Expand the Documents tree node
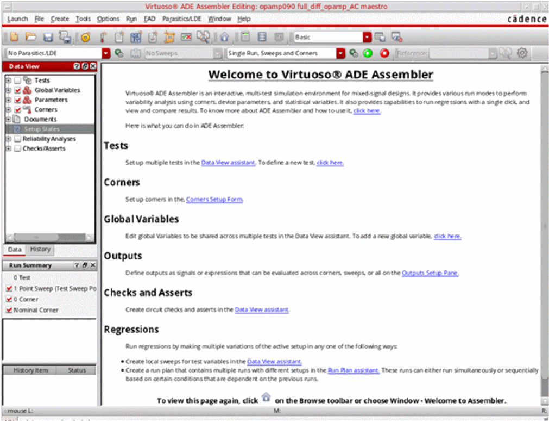The height and width of the screenshot is (421, 549). tap(8, 119)
